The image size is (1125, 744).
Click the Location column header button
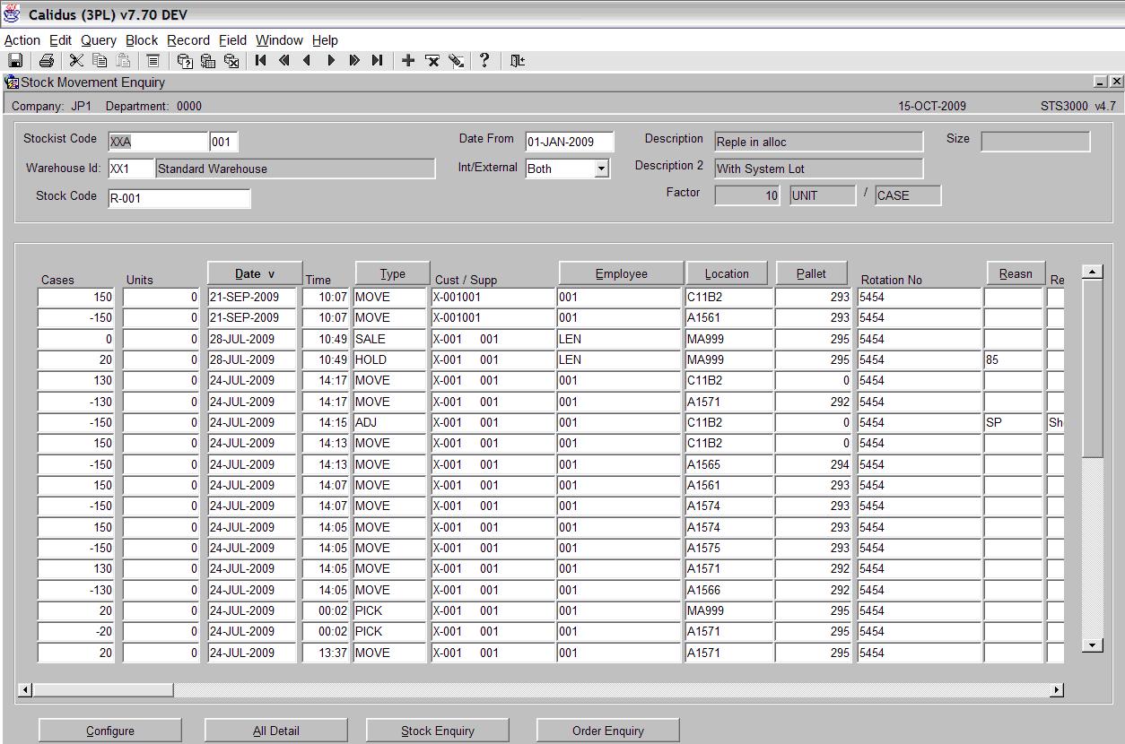727,274
